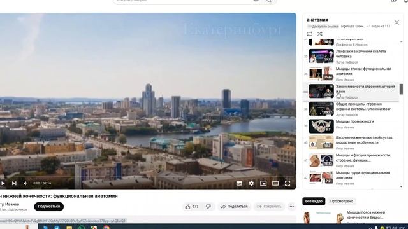This screenshot has width=408, height=229.
Task: Open player settings gear
Action: point(251,184)
